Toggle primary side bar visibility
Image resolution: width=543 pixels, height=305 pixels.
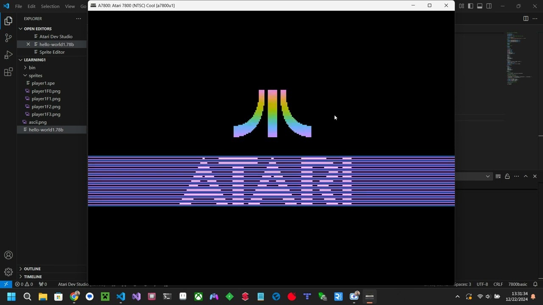470,6
